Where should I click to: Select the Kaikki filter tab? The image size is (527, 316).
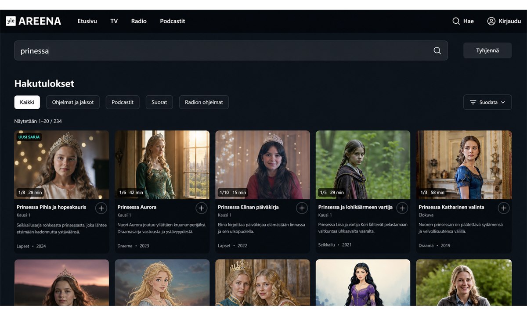(x=27, y=102)
